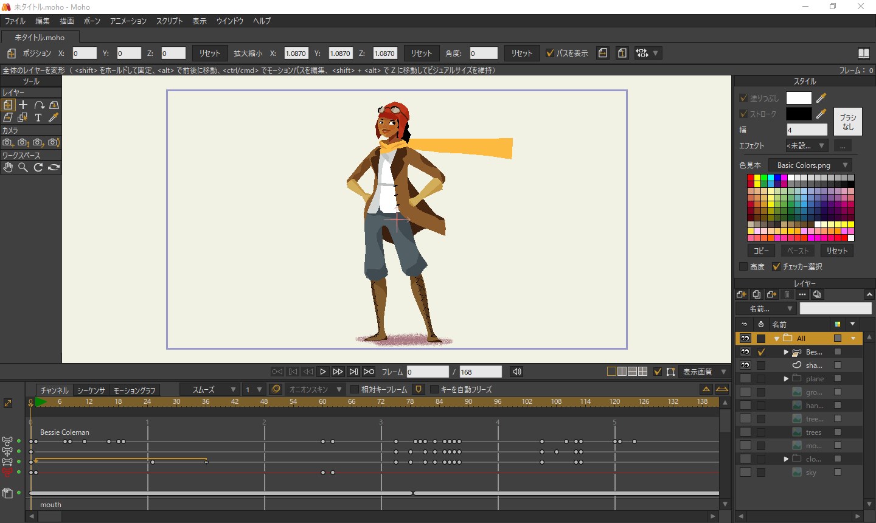Select the Follow Path curved arrow tool
This screenshot has width=876, height=523.
(x=39, y=105)
